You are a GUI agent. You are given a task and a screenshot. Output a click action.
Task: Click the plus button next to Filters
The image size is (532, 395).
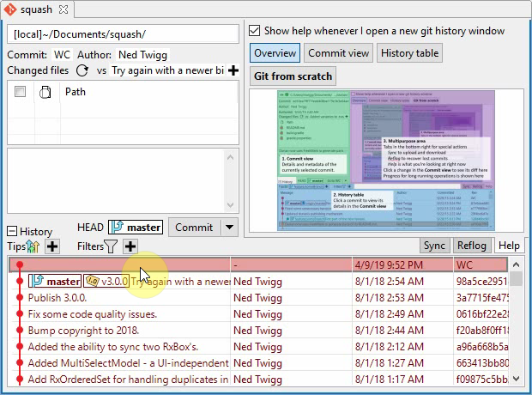point(130,246)
